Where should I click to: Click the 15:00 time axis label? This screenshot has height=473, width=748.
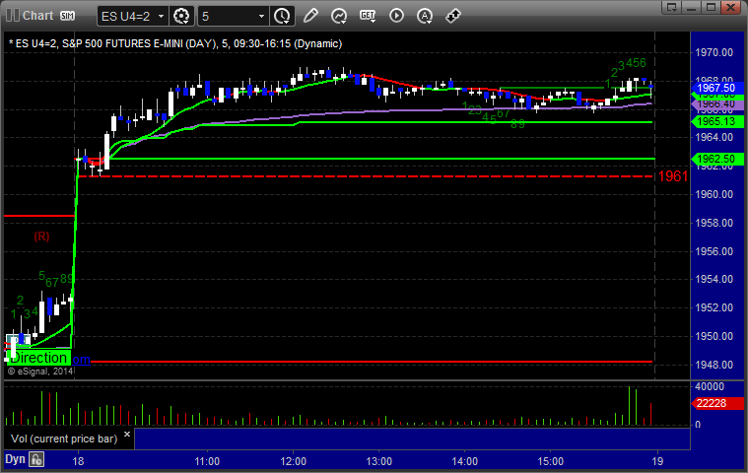click(x=551, y=461)
